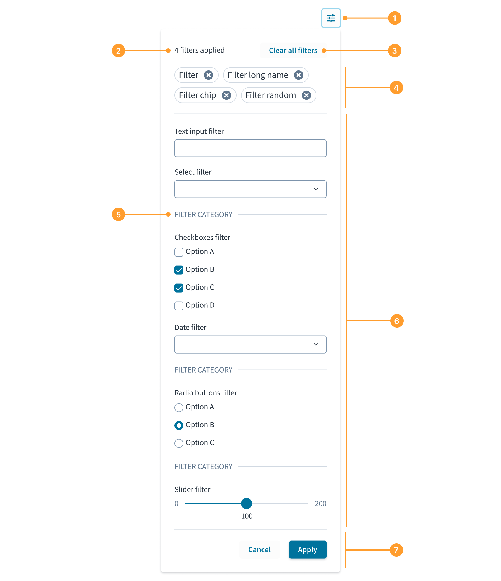501x581 pixels.
Task: Remove the 'Filter random' chip via X icon
Action: 306,95
